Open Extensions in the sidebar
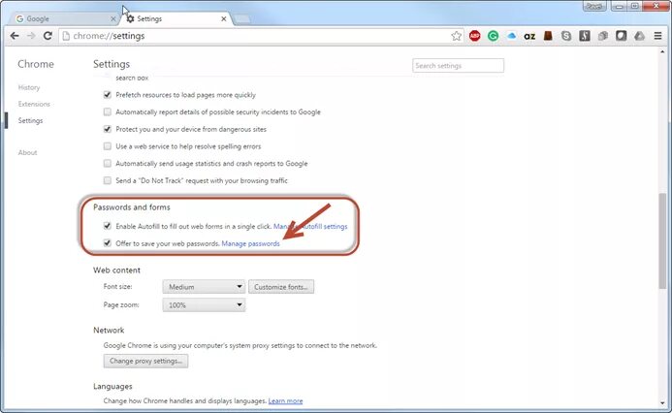 point(34,104)
